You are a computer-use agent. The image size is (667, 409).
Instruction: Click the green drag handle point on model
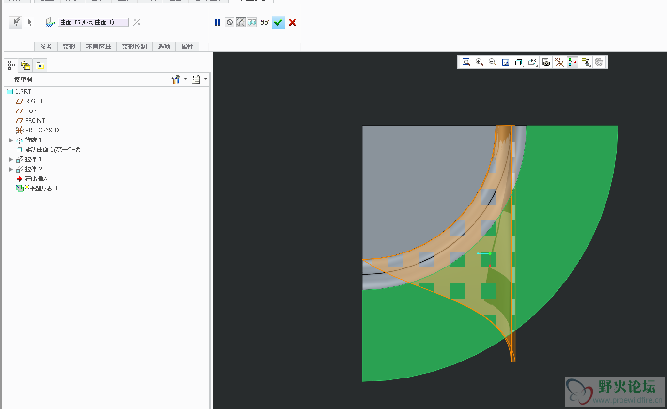coord(490,253)
